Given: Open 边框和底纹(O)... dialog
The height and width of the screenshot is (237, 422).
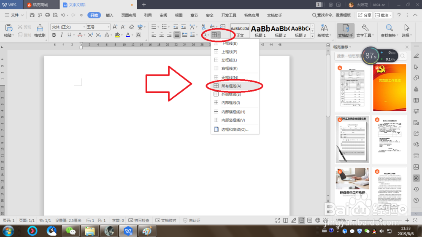Looking at the screenshot, I should (235, 129).
